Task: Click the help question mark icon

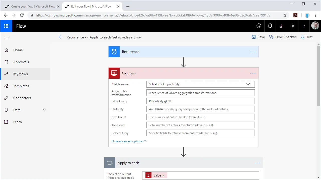Action: pyautogui.click(x=304, y=26)
